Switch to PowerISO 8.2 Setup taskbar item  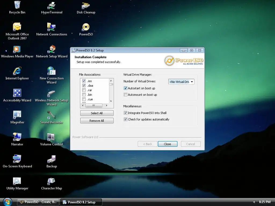click(x=81, y=202)
